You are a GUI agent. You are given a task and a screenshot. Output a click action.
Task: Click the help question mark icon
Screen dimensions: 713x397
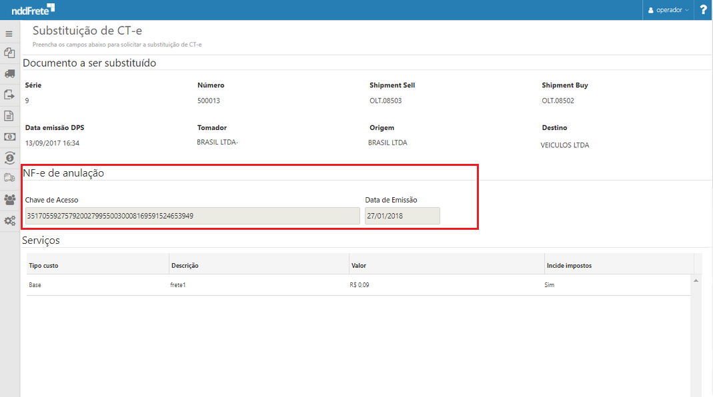point(703,10)
